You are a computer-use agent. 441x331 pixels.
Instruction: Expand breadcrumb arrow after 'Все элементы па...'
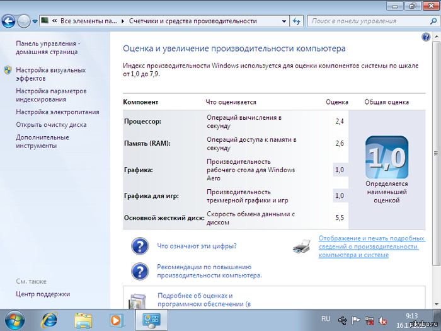coord(123,21)
